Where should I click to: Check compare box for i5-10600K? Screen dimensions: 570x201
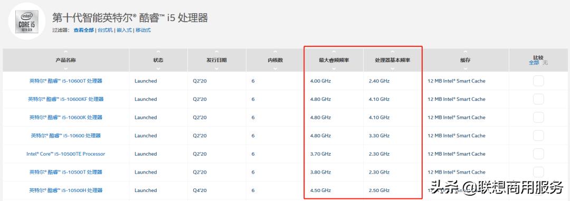538,117
